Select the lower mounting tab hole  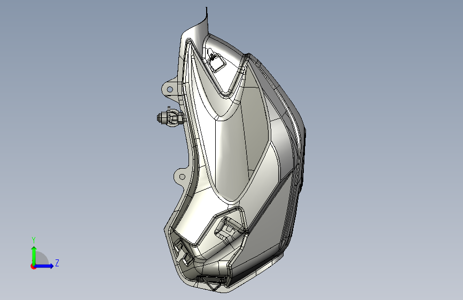tap(182, 177)
